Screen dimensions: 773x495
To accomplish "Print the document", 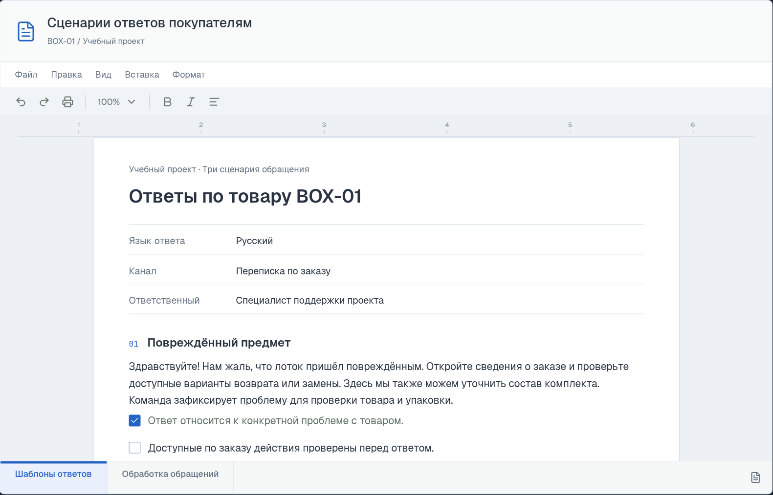I will click(x=68, y=102).
